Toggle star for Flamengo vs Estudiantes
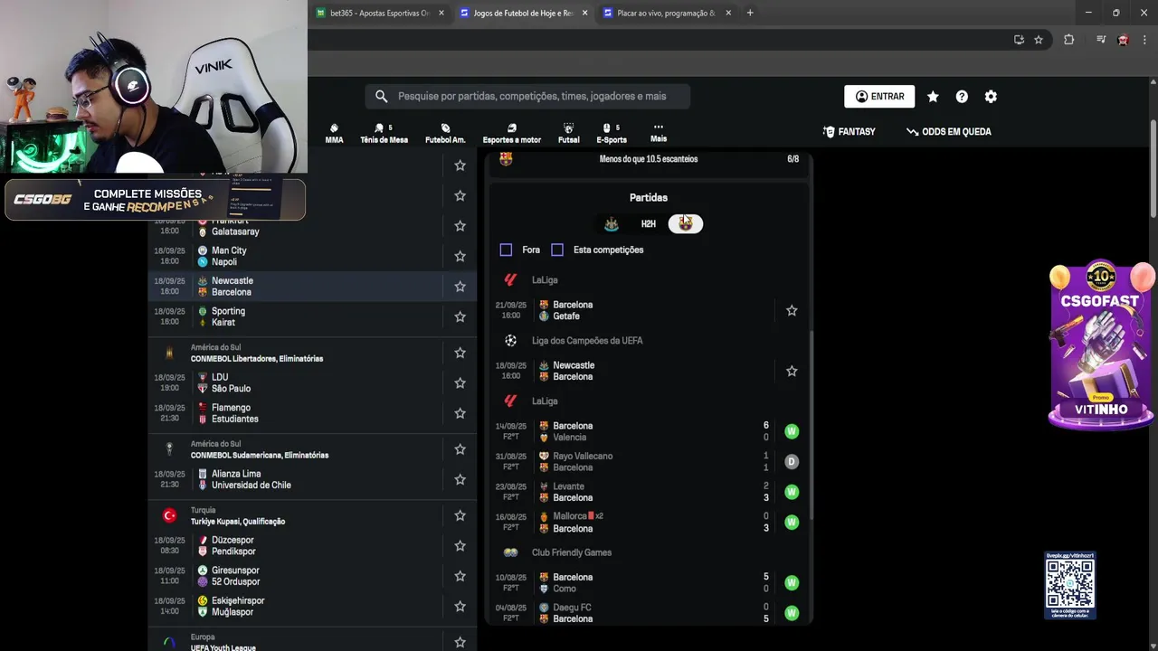 pos(460,413)
